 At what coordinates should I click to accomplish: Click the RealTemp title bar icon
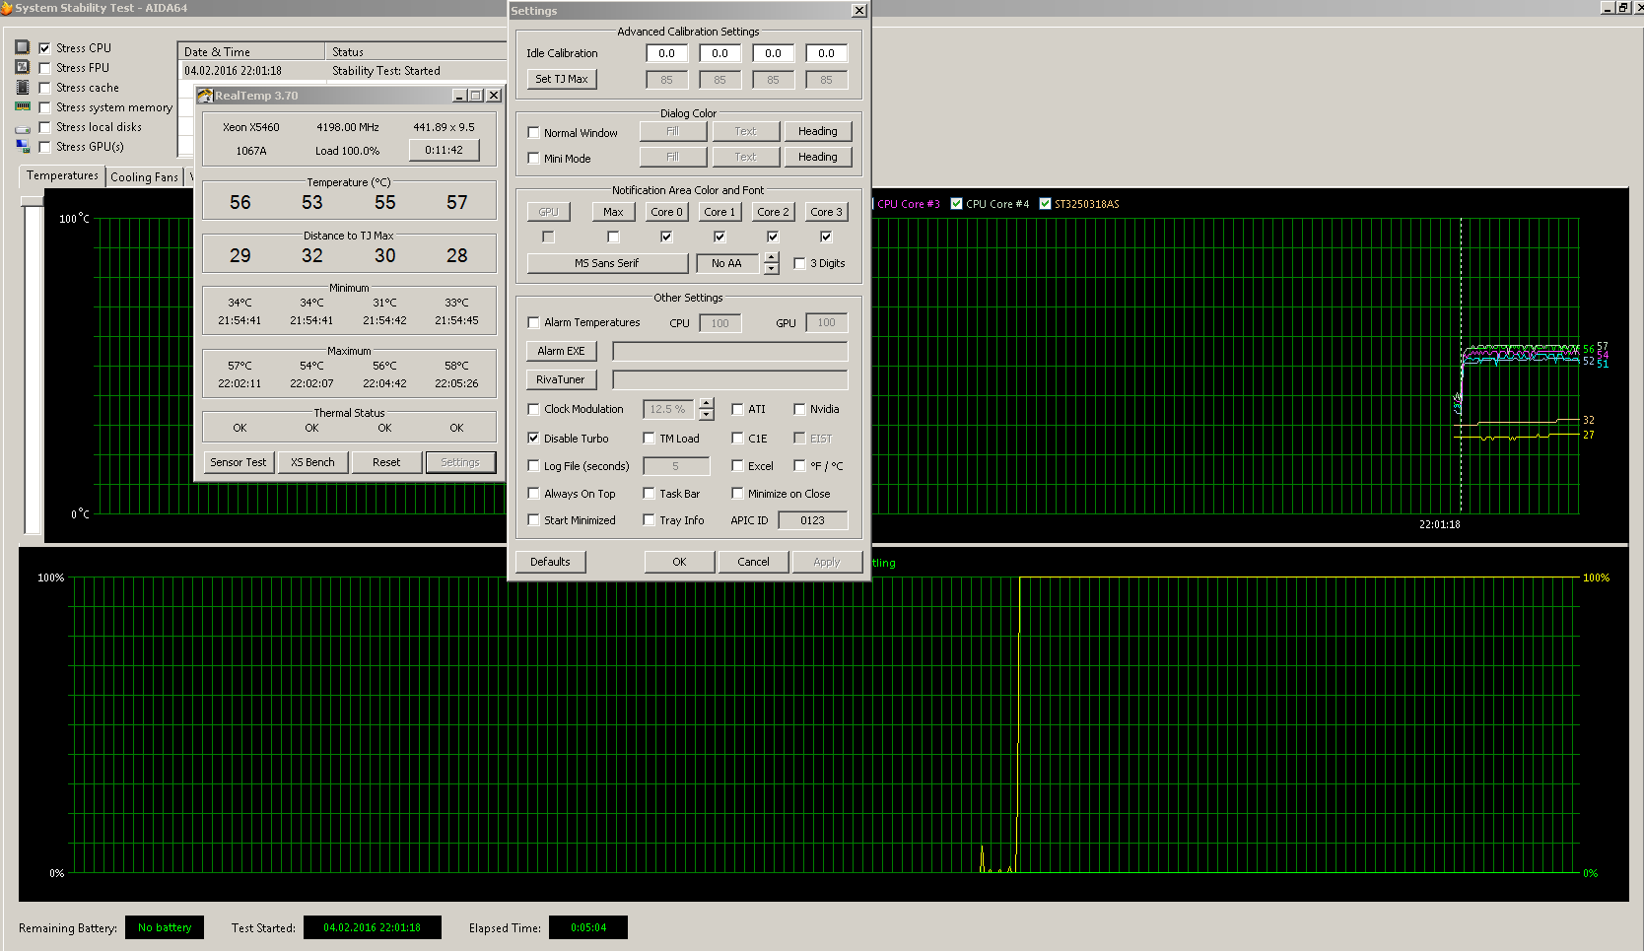pyautogui.click(x=205, y=96)
